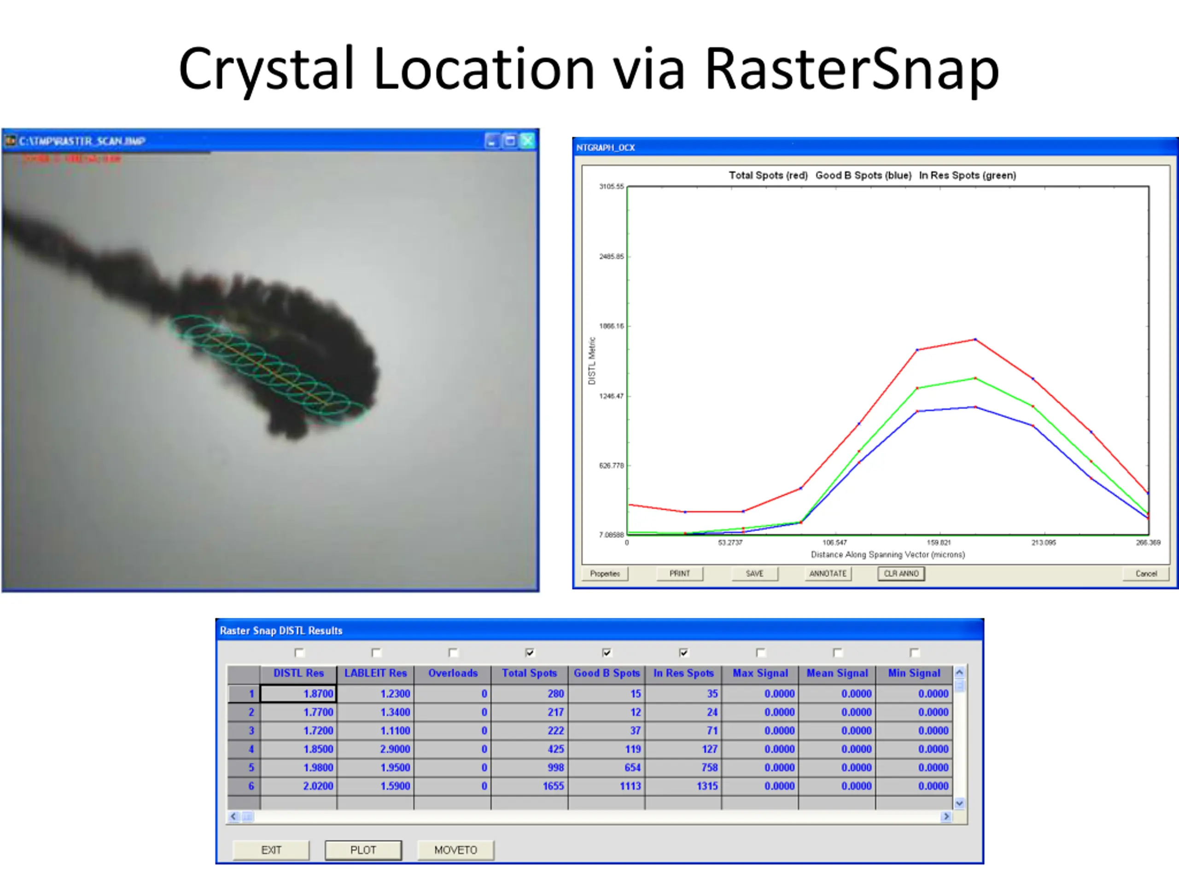
Task: Select row header 2 in results table
Action: pyautogui.click(x=244, y=712)
